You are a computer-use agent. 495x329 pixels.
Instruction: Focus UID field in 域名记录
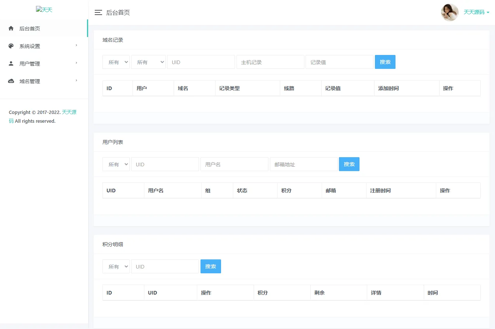point(201,62)
